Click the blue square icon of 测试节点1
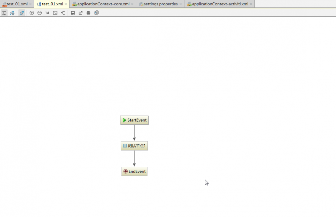This screenshot has height=217, width=336. (x=125, y=146)
